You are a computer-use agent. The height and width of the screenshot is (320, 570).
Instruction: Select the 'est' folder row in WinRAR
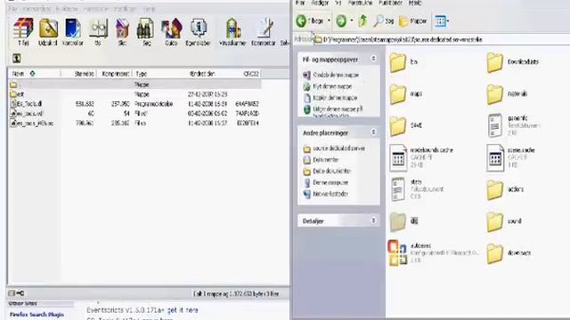[x=134, y=94]
